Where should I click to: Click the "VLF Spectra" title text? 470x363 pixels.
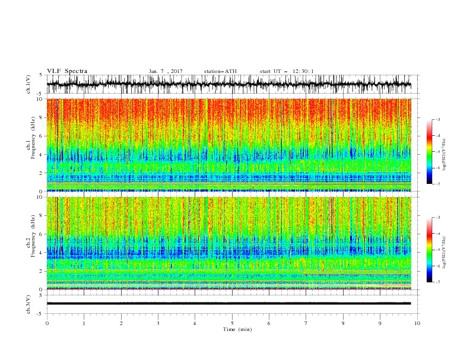[67, 71]
